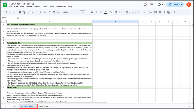194x109 pixels.
Task: Decrease decimal places
Action: tap(49, 12)
